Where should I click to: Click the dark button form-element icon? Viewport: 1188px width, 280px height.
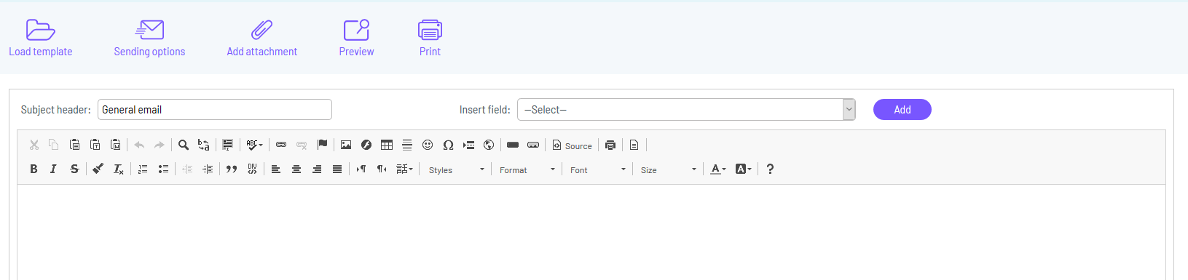point(513,145)
